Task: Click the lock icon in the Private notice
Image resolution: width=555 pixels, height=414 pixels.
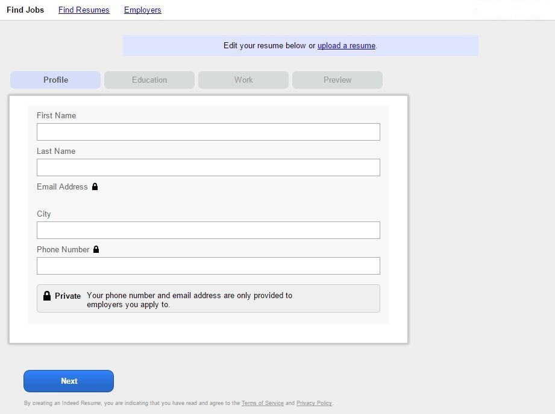Action: [47, 296]
